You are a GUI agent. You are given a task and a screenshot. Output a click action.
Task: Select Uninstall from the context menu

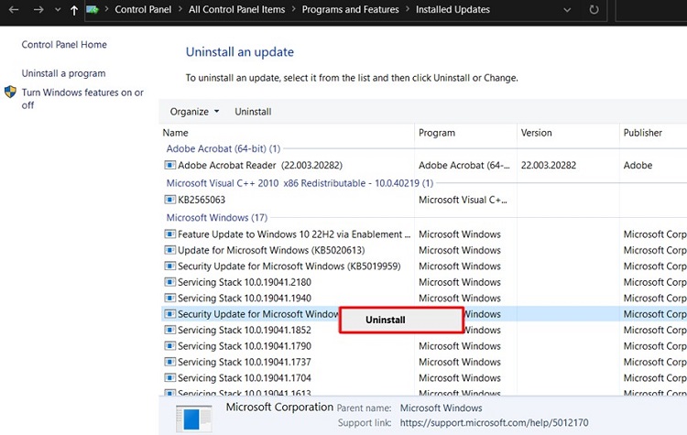coord(386,320)
